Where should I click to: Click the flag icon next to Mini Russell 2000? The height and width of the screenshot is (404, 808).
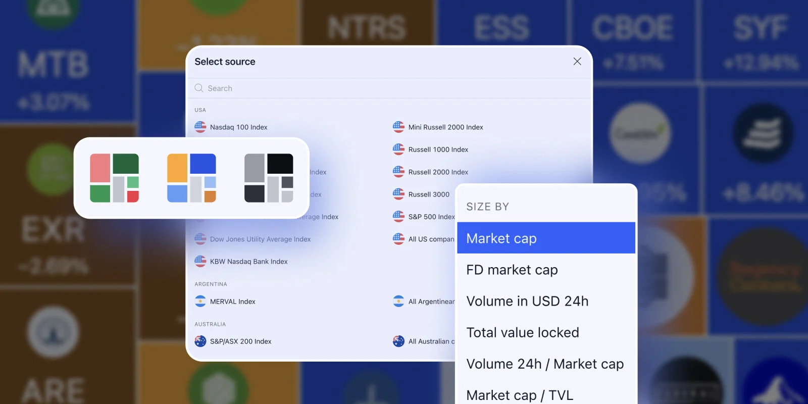[x=398, y=127]
